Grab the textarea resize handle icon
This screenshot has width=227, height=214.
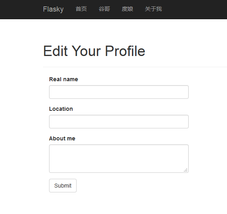pyautogui.click(x=186, y=170)
